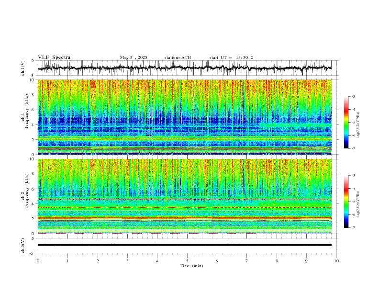
Task: Click the "ch.2 Frequency (kHz)" axis label
Action: (25, 191)
